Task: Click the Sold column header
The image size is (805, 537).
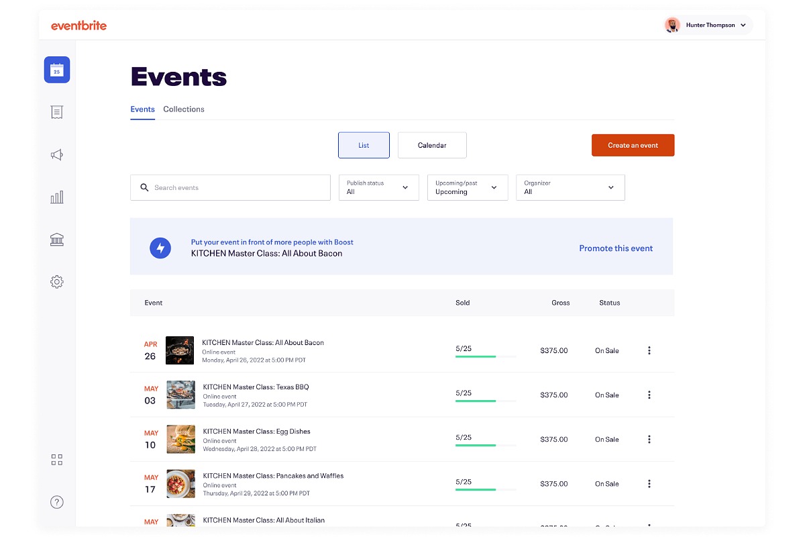Action: pos(463,303)
